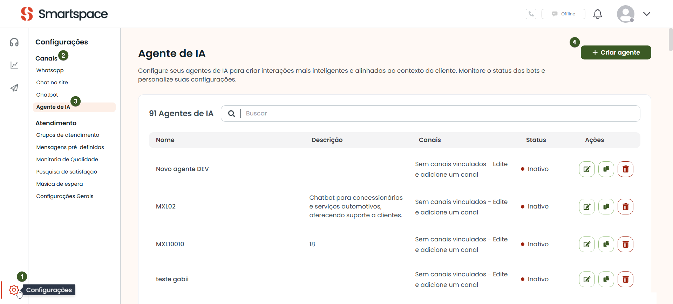Edit the teste gabii agent
Viewport: 673px width, 304px height.
click(x=587, y=279)
